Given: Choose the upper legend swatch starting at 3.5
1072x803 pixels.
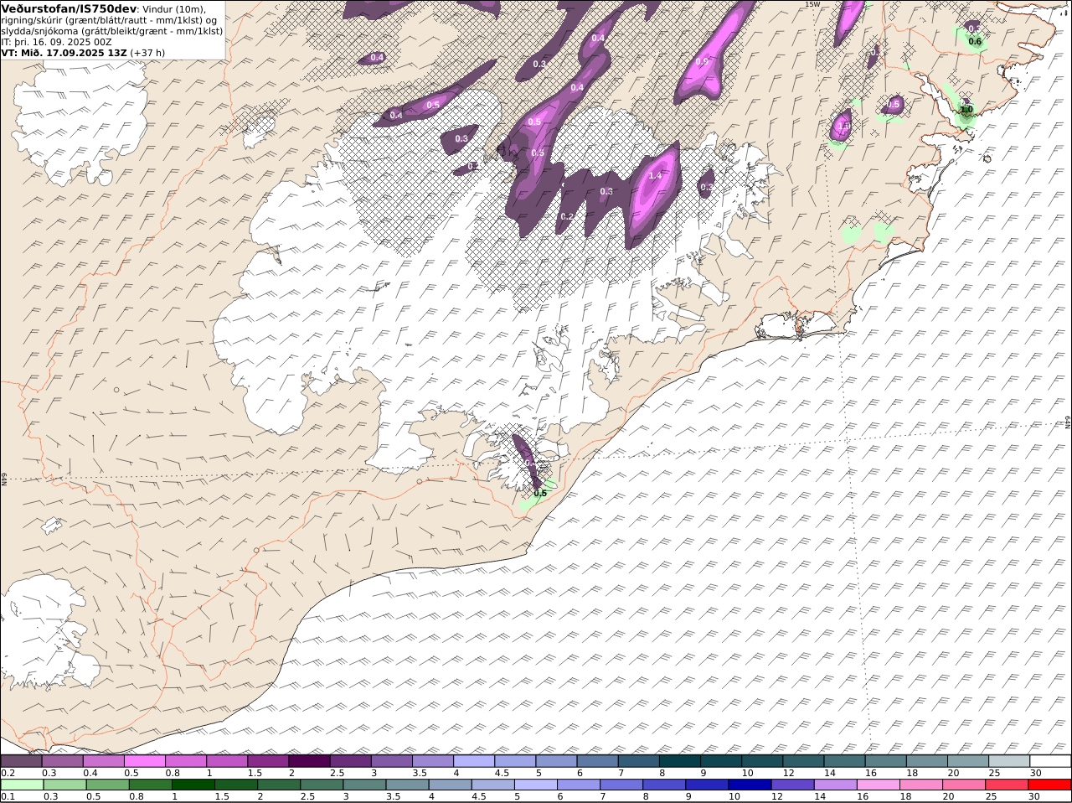Looking at the screenshot, I should 432,761.
